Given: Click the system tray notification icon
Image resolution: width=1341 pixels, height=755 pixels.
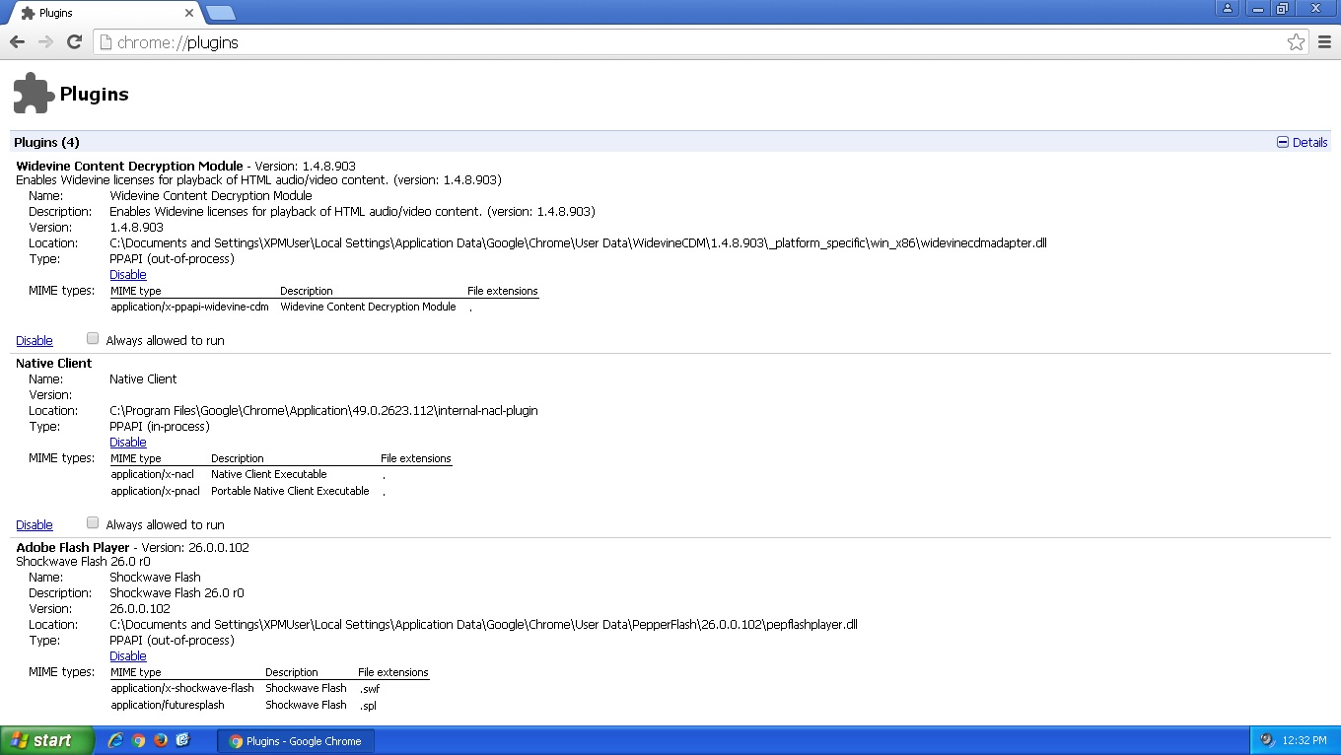Looking at the screenshot, I should [1267, 740].
